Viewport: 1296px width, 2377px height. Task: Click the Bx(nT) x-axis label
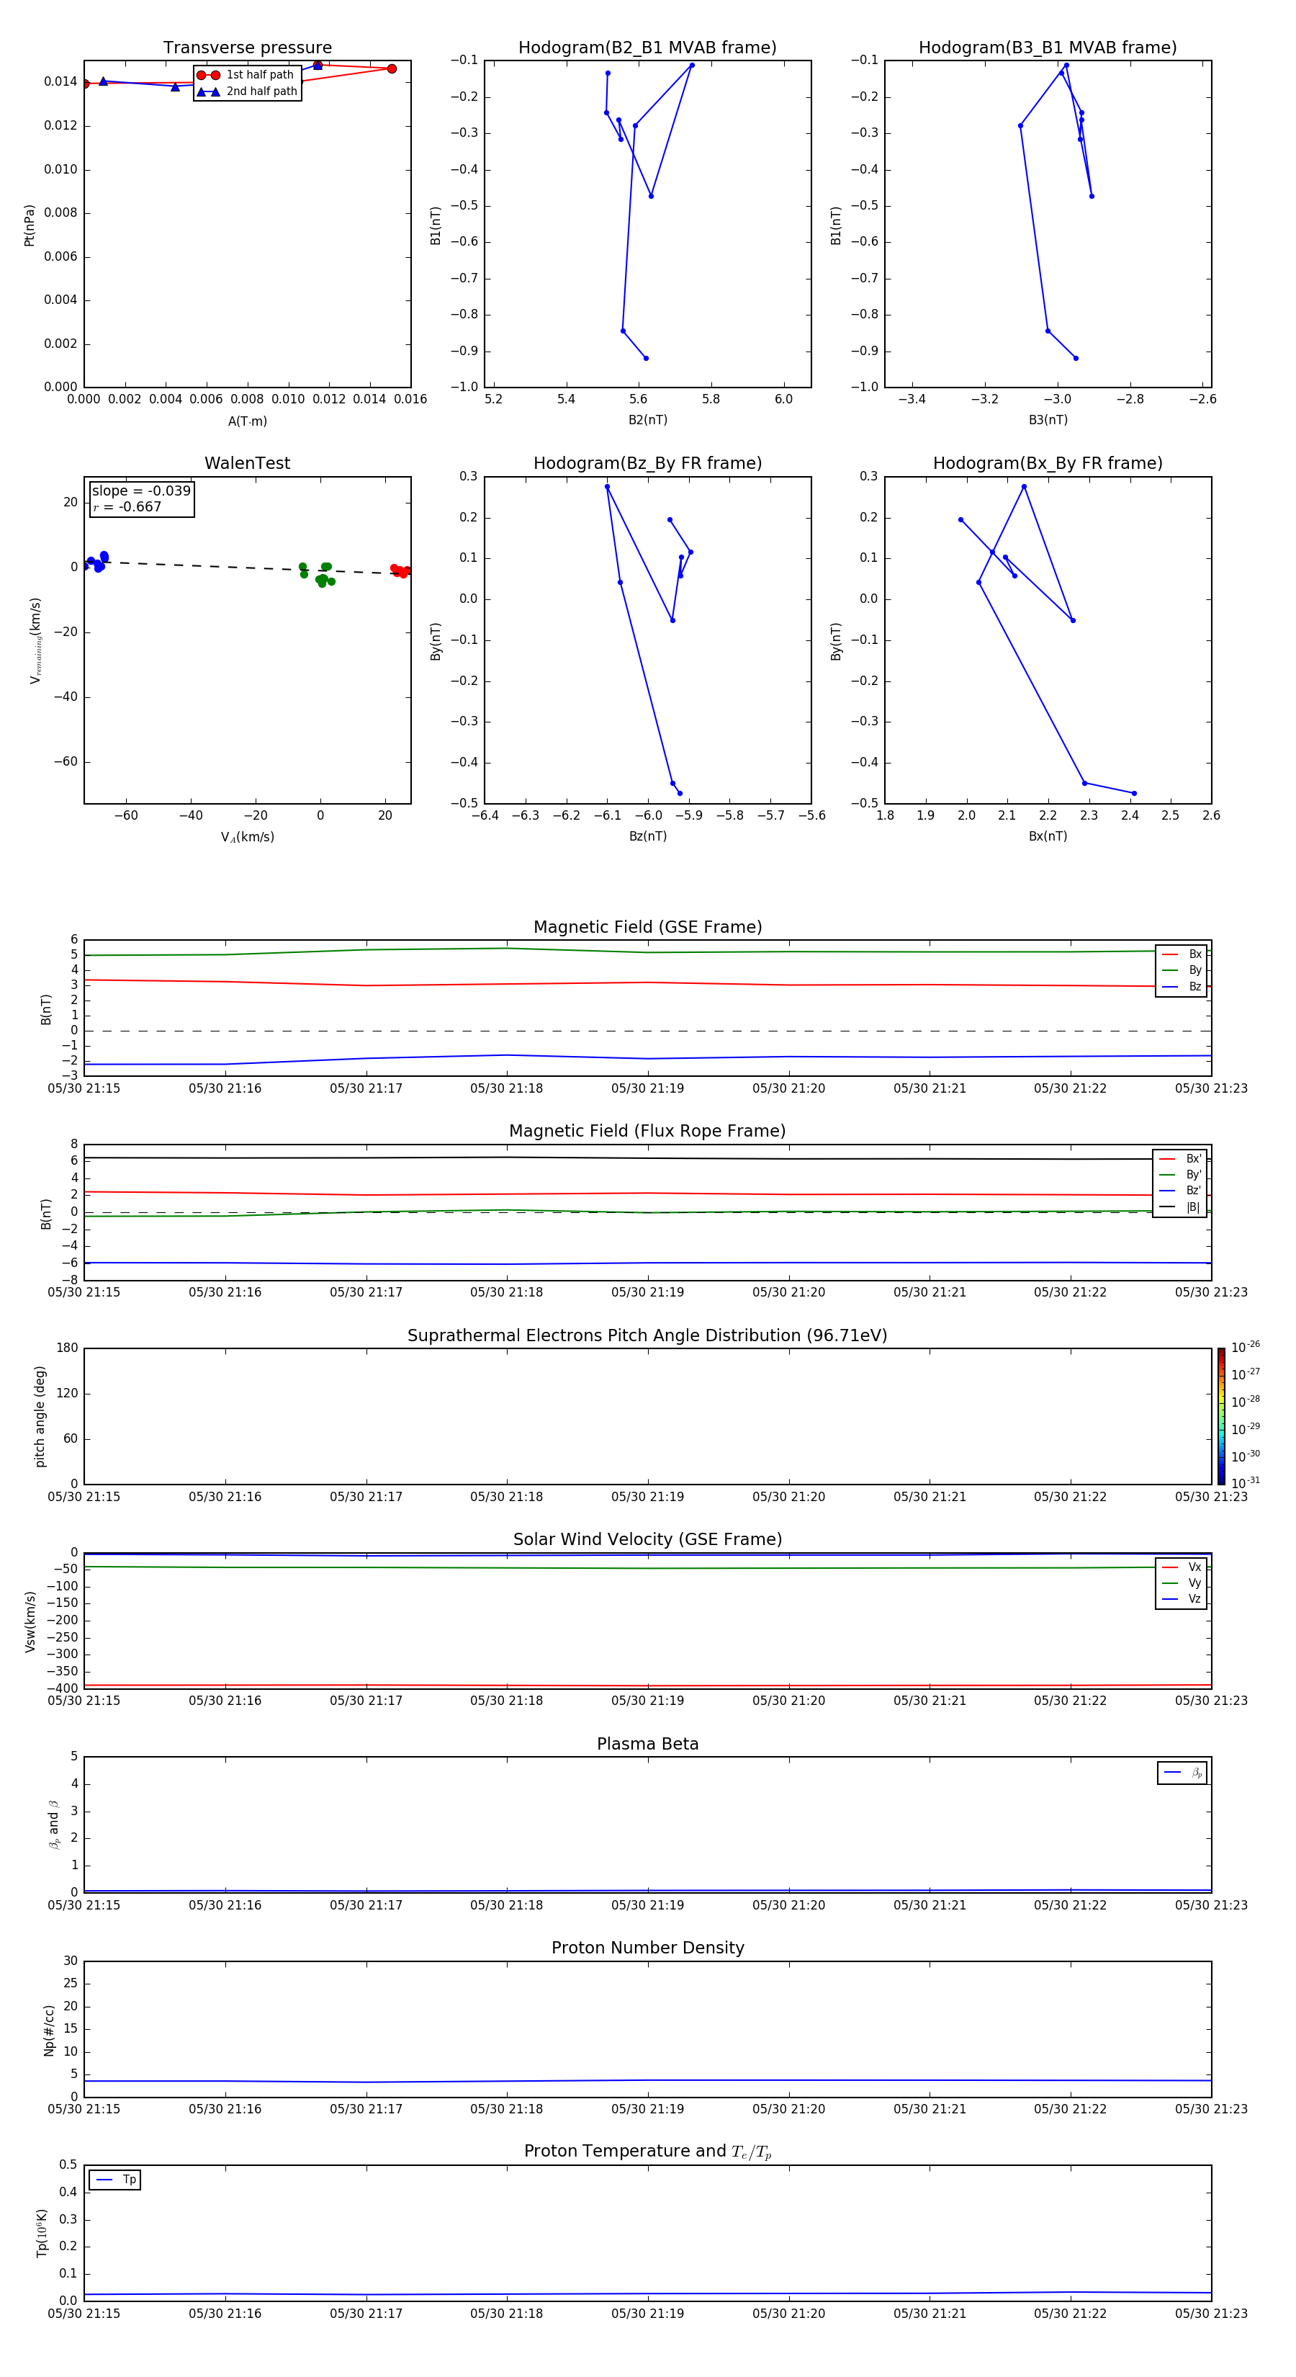tap(1048, 836)
